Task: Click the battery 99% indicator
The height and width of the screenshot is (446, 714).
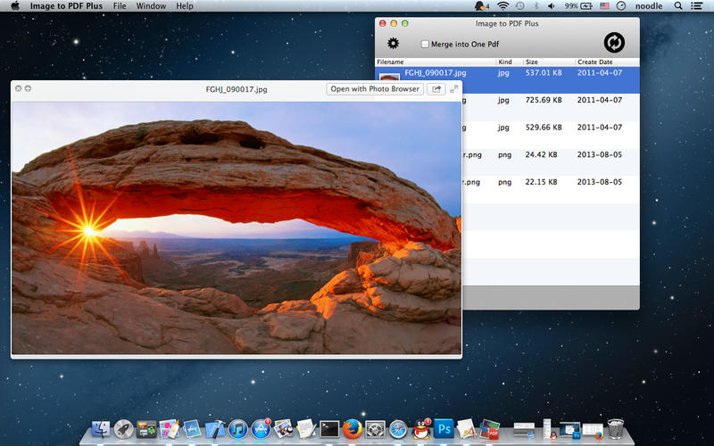Action: pyautogui.click(x=578, y=6)
